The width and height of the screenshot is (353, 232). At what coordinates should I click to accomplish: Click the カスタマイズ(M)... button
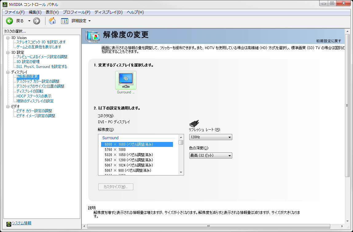pyautogui.click(x=116, y=187)
